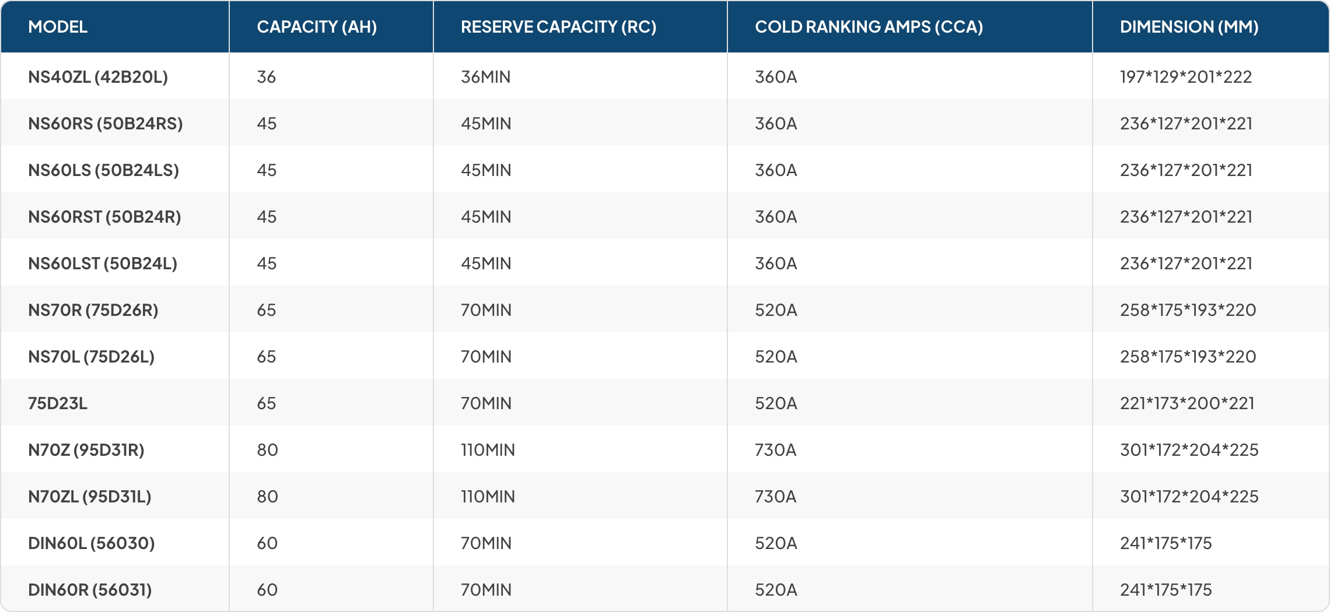Click the COLD RANKING AMPS (CCA) header
Viewport: 1330px width, 612px height.
(869, 27)
